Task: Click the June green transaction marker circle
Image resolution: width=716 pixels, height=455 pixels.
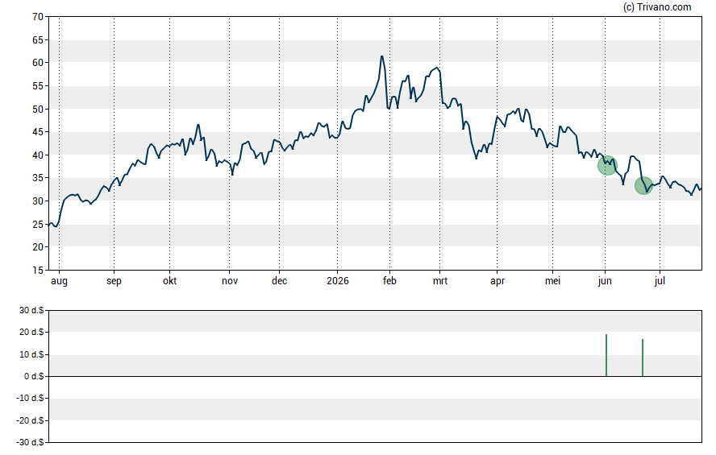Action: pyautogui.click(x=607, y=166)
